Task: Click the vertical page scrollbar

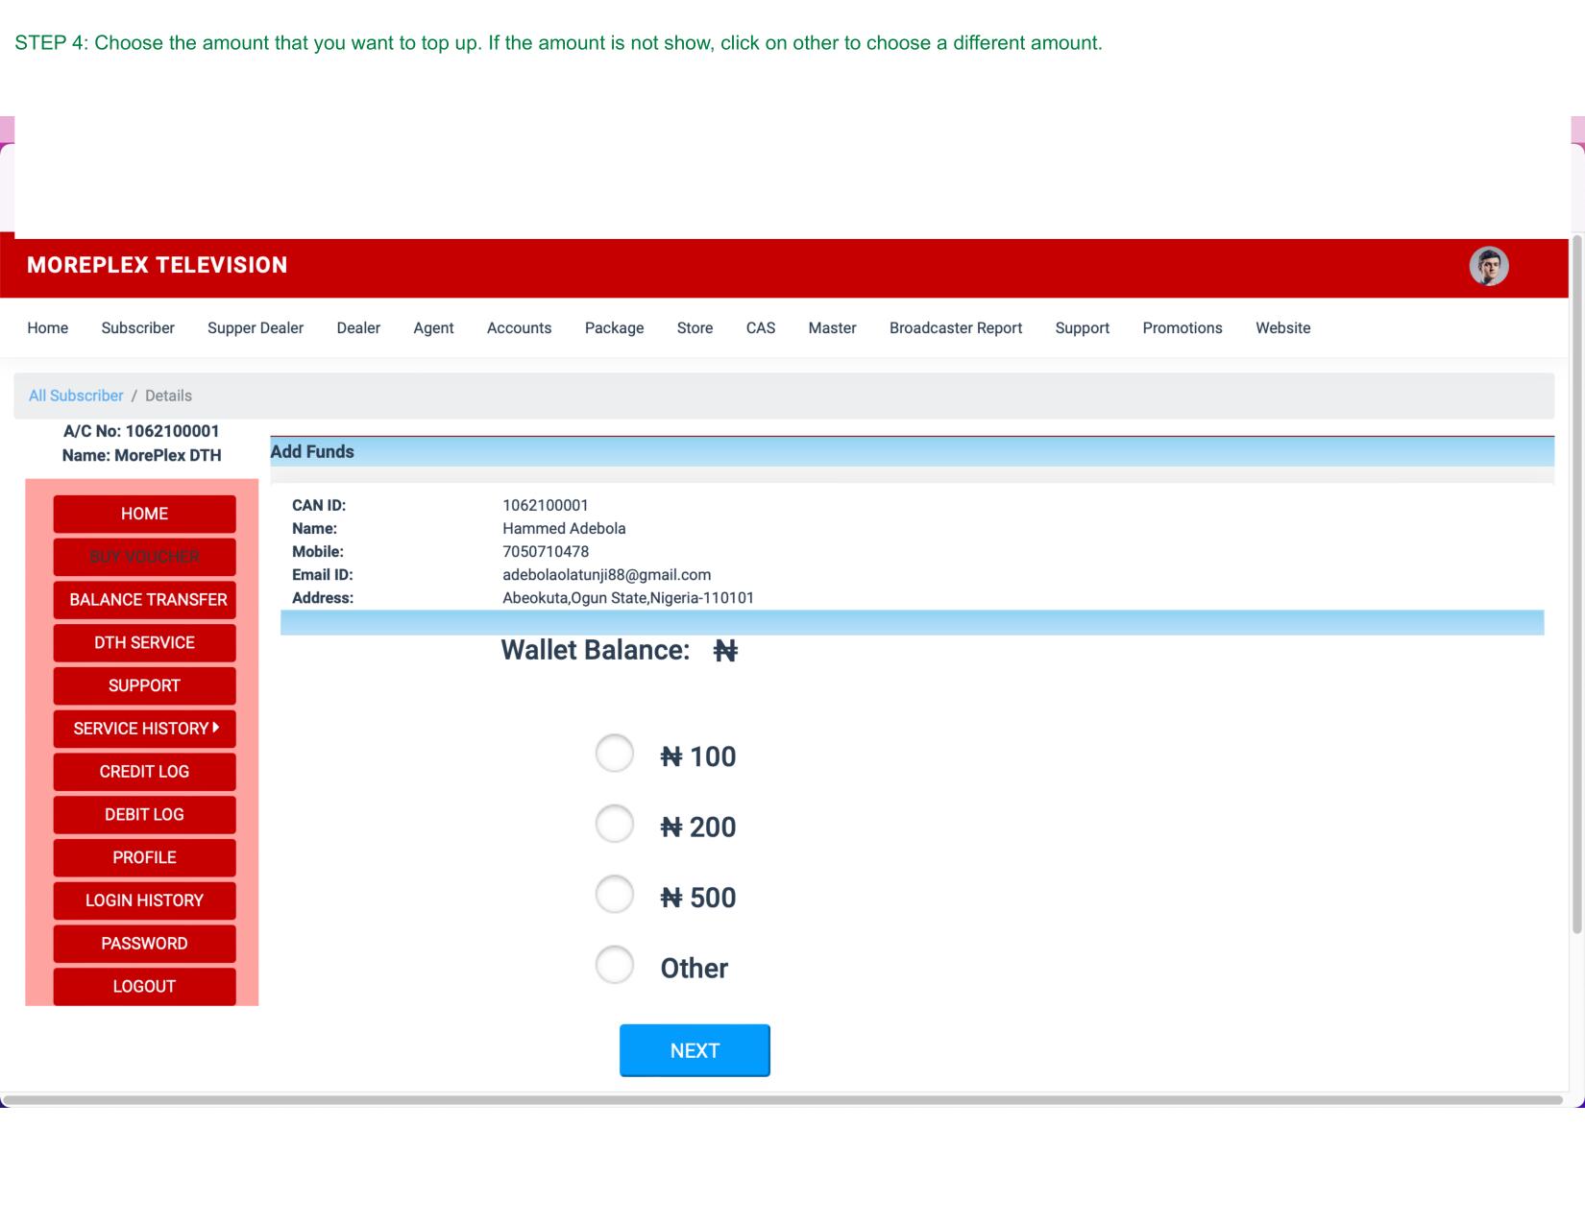Action: coord(1576,584)
